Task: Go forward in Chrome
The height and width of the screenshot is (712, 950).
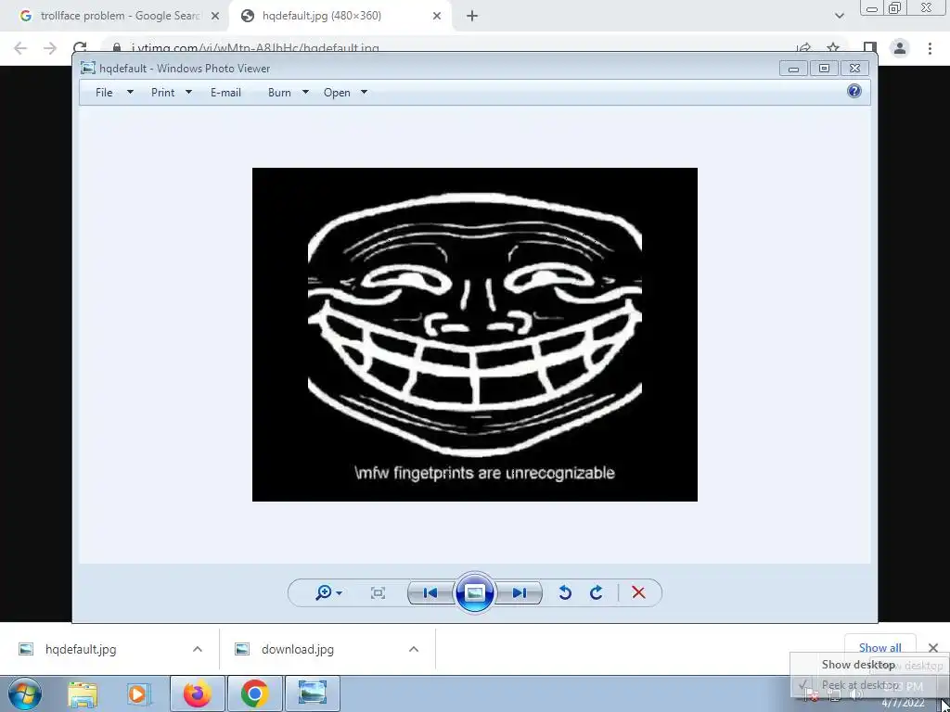Action: 50,48
